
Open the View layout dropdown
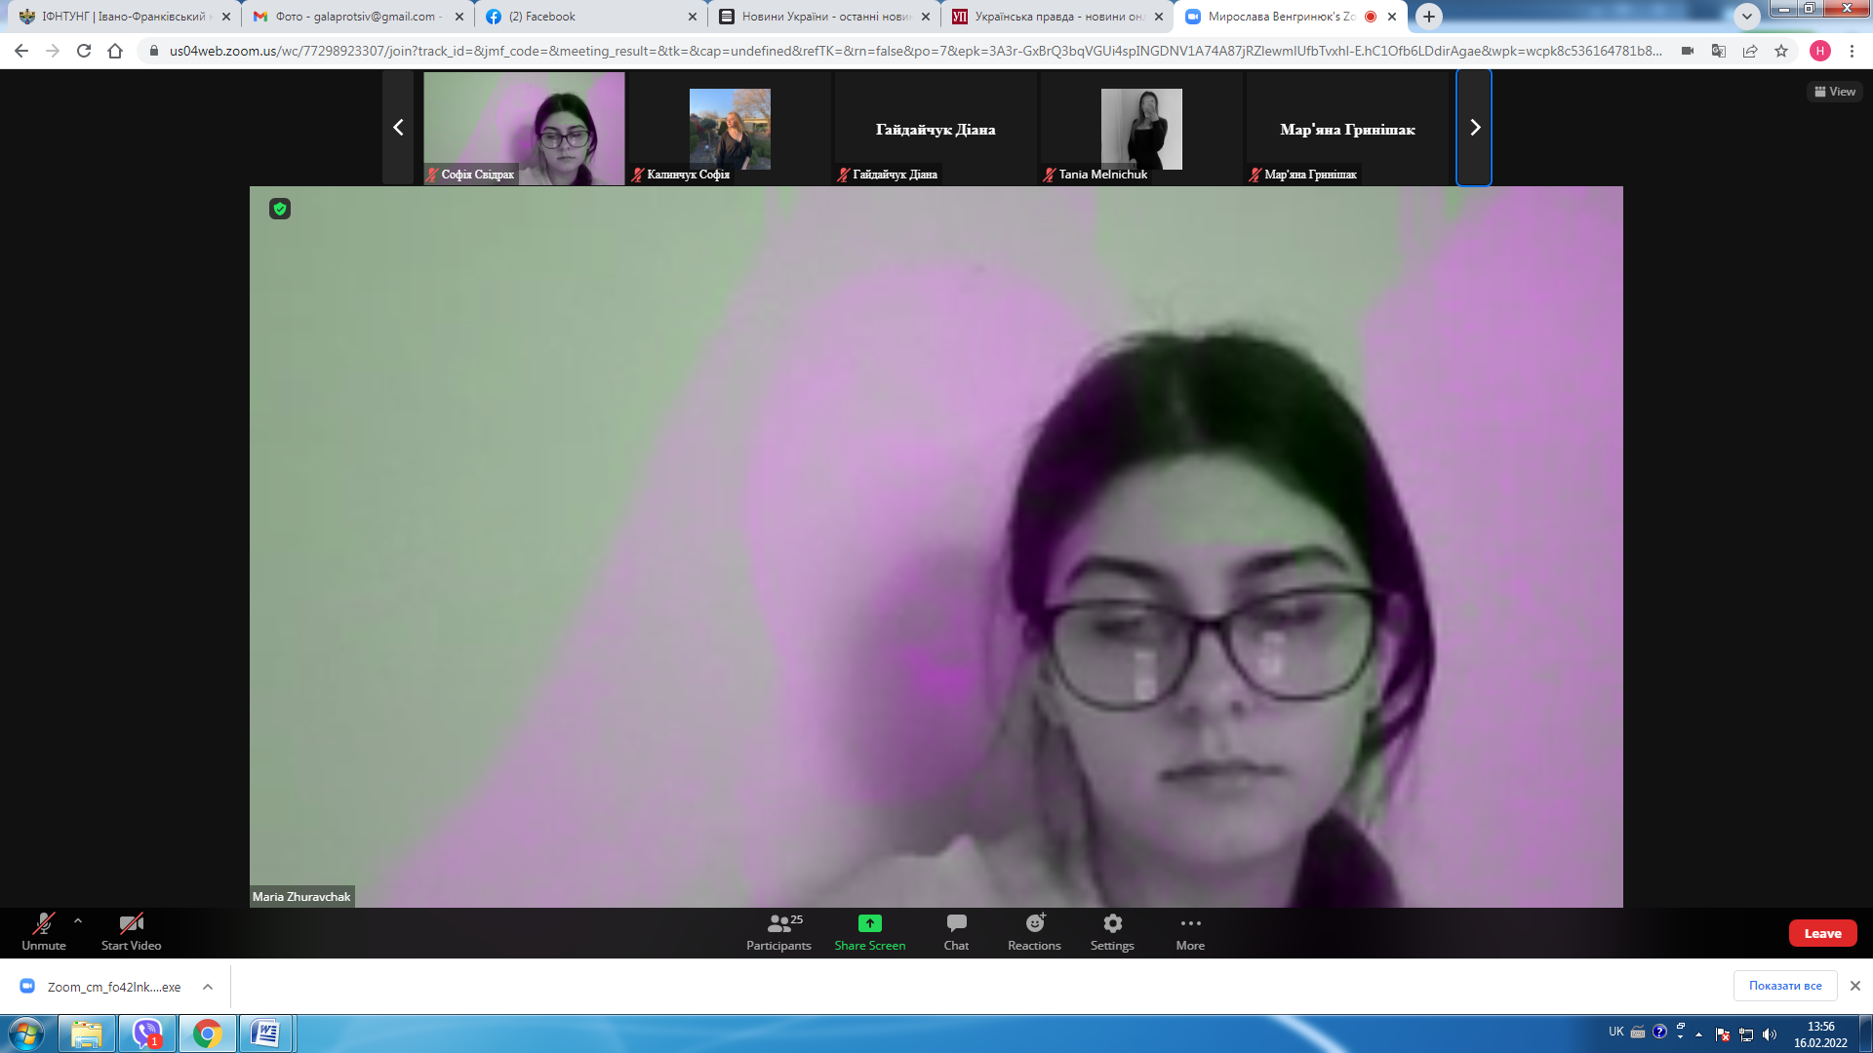1835,92
